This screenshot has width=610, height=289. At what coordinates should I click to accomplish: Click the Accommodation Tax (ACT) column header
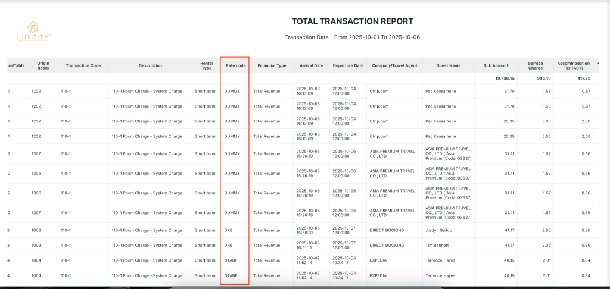coord(573,65)
